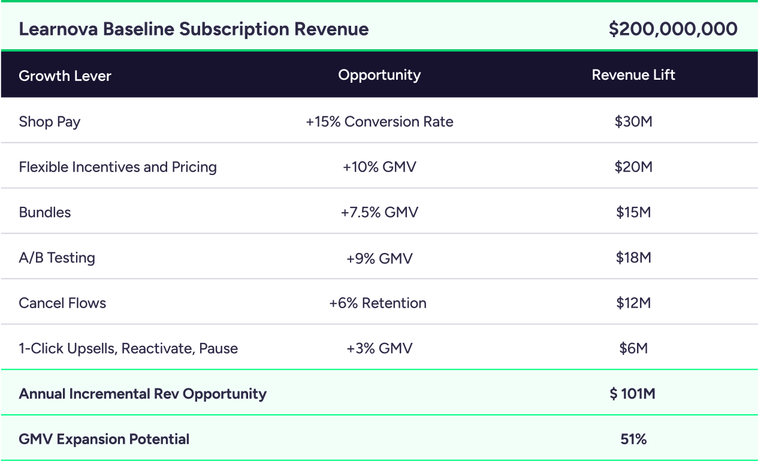Select the $6M revenue lift cell
The image size is (758, 461).
click(x=633, y=348)
